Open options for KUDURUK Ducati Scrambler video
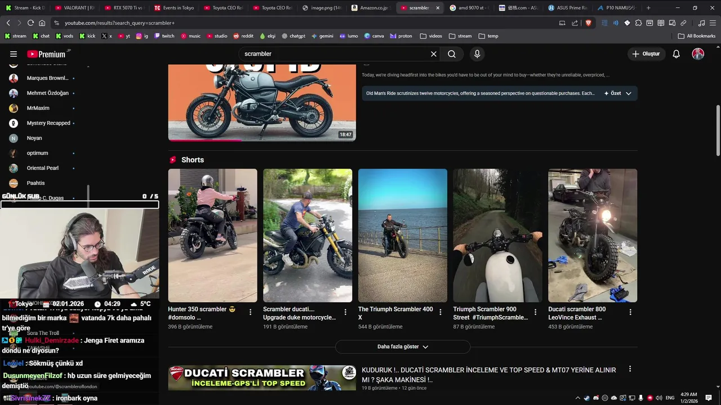The width and height of the screenshot is (721, 405). click(x=630, y=369)
